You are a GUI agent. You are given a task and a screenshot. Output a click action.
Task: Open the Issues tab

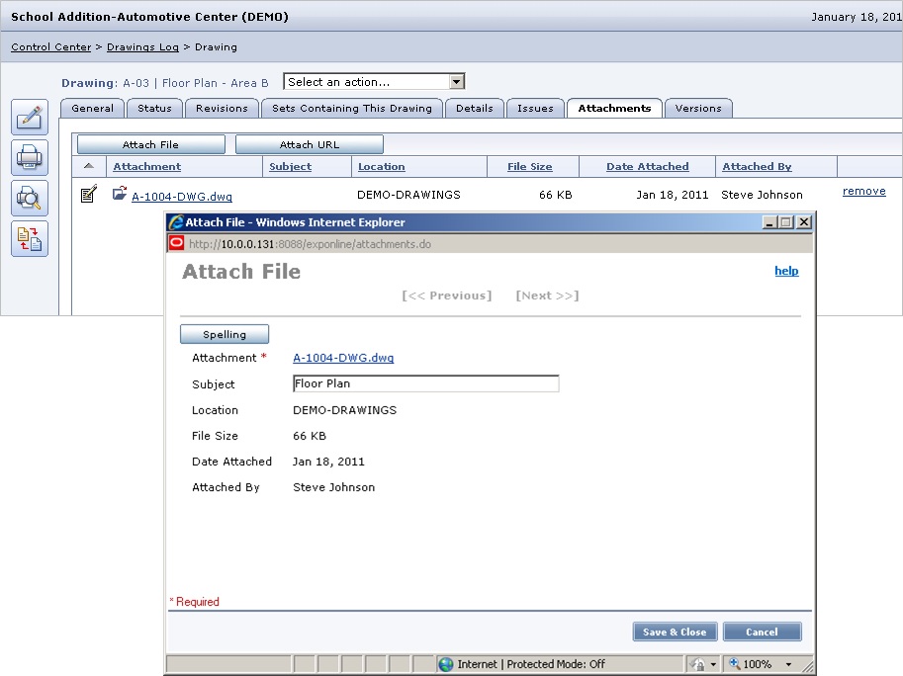pos(535,109)
